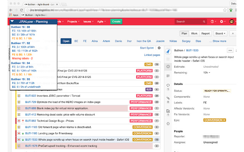The width and height of the screenshot is (244, 152).
Task: Focus the Jira Search field
Action: coord(191,22)
